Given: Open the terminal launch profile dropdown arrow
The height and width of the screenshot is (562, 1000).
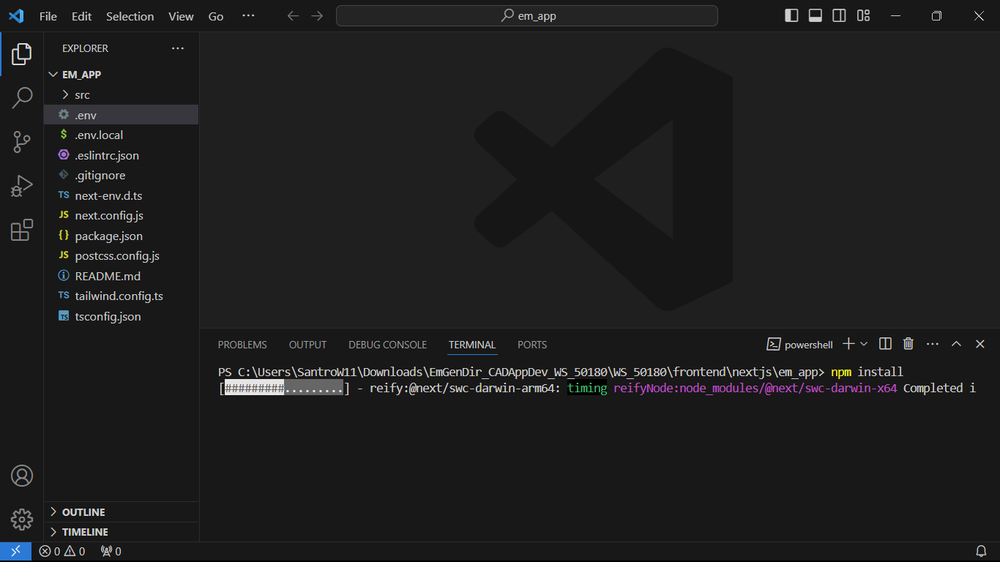Looking at the screenshot, I should 864,344.
